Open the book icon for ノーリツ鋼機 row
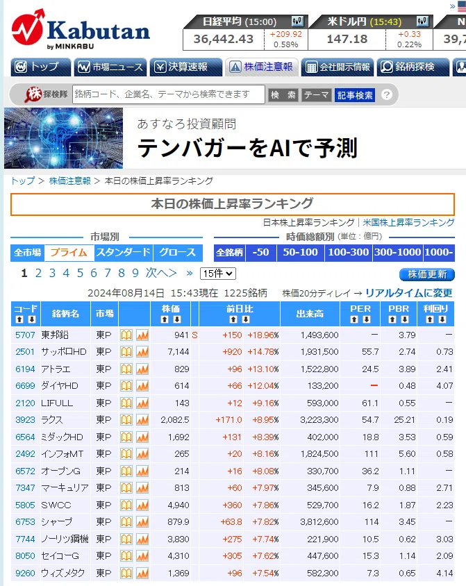 [126, 539]
